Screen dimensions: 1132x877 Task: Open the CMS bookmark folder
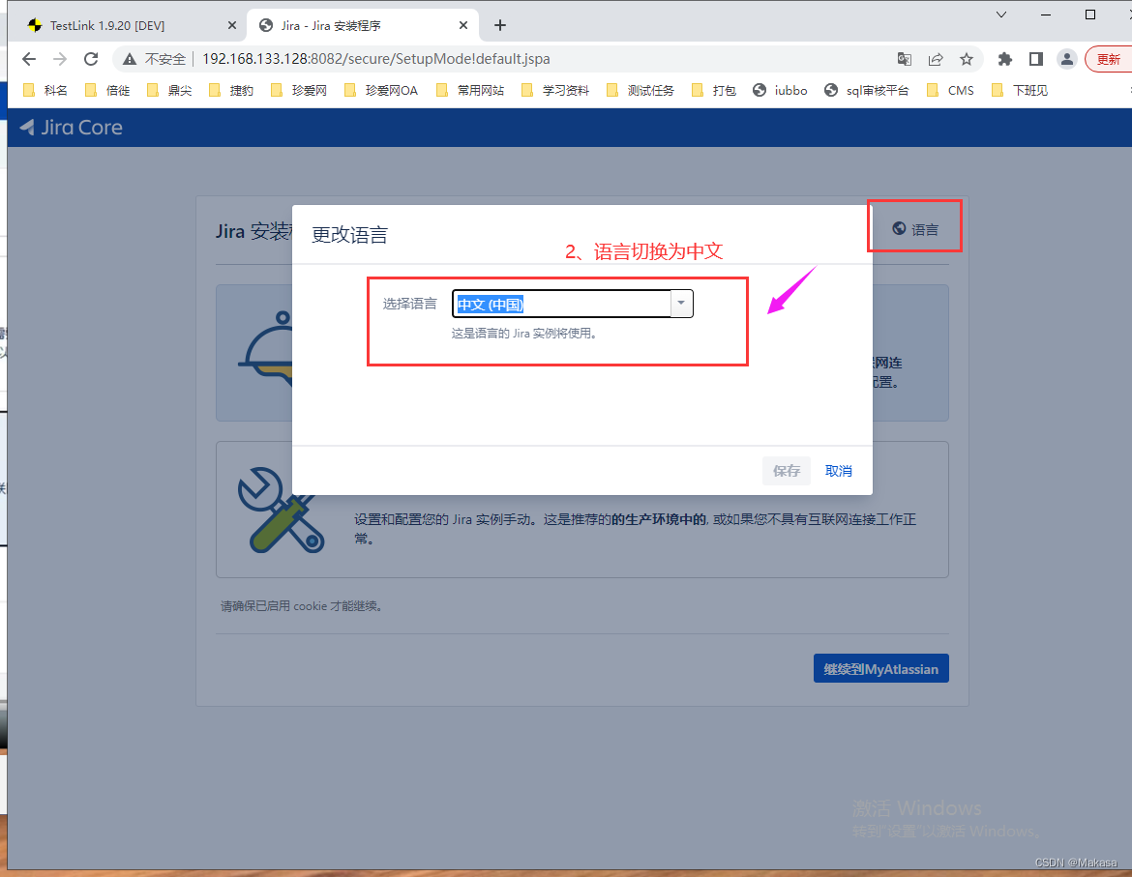pos(951,90)
